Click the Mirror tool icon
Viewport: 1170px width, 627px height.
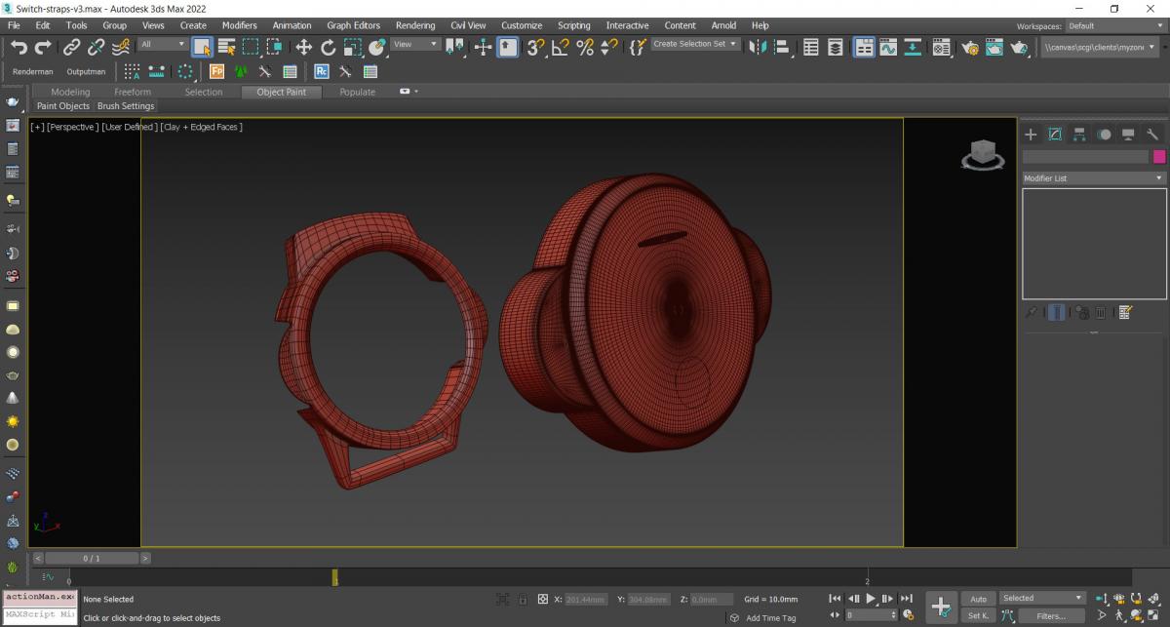pos(758,47)
